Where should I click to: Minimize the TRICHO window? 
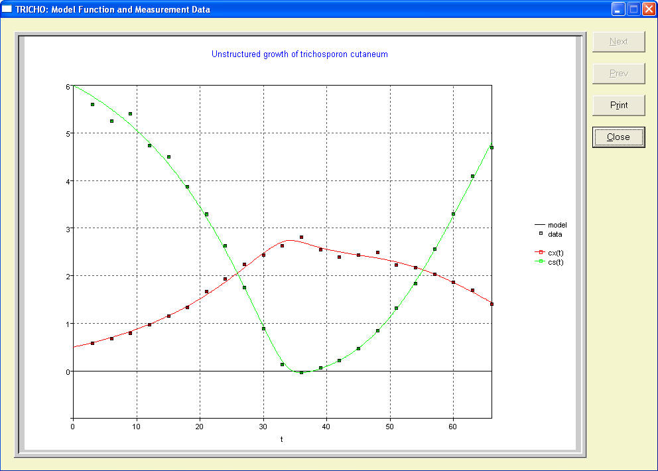click(618, 9)
